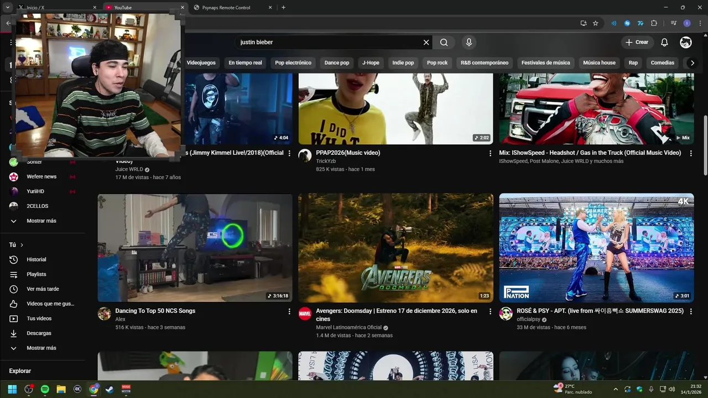Open Spotify from the taskbar
708x398 pixels.
(45, 389)
